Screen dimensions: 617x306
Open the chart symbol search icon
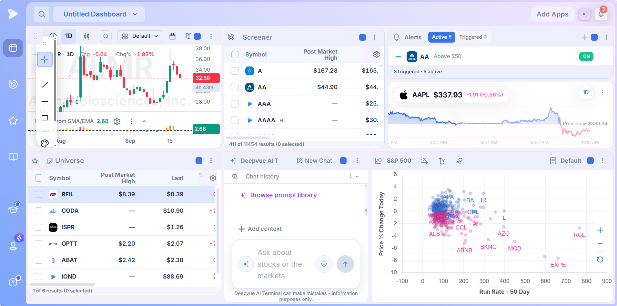pyautogui.click(x=106, y=36)
